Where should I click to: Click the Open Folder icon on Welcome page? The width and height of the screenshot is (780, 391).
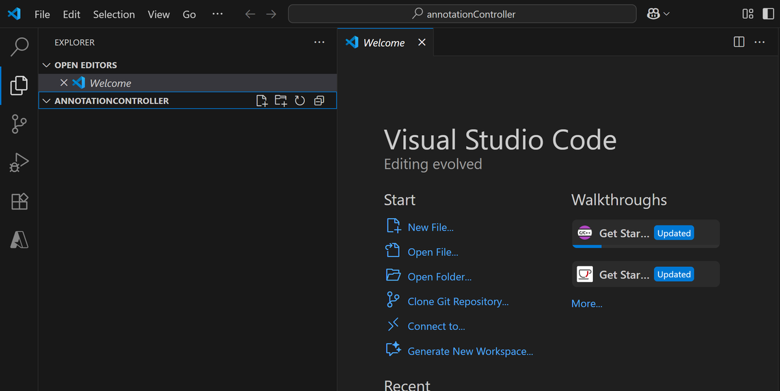393,275
